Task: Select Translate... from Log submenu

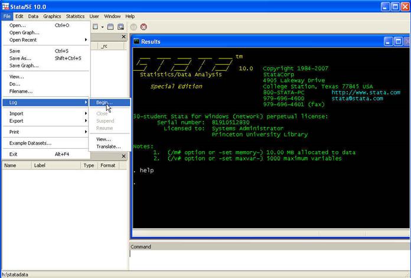Action: click(108, 146)
